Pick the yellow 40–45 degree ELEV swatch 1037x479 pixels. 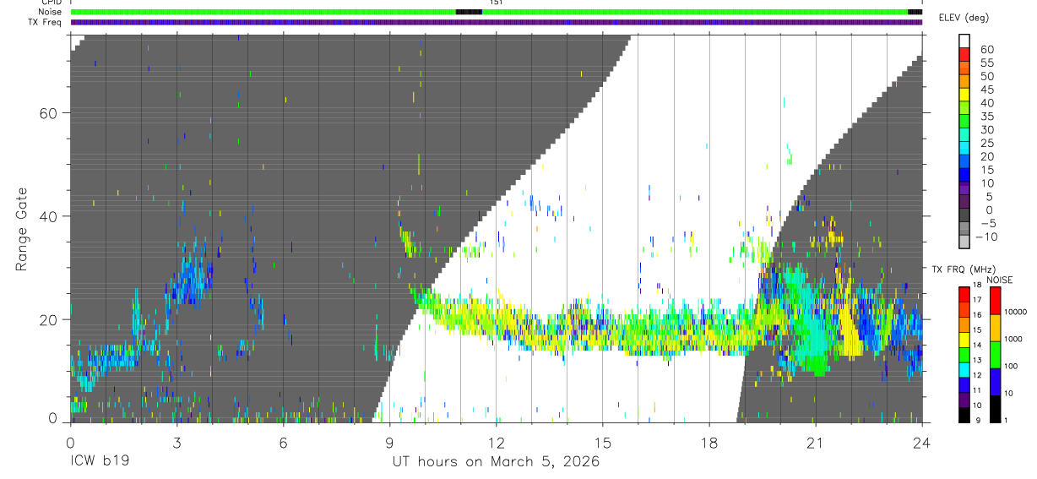coord(964,96)
